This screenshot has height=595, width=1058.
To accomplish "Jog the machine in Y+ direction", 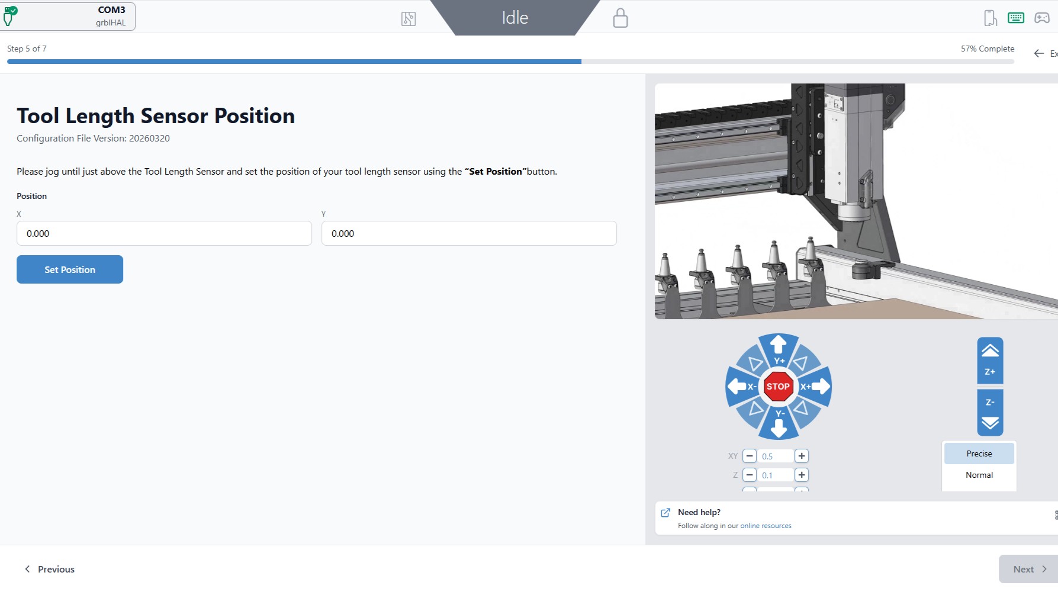I will 779,349.
